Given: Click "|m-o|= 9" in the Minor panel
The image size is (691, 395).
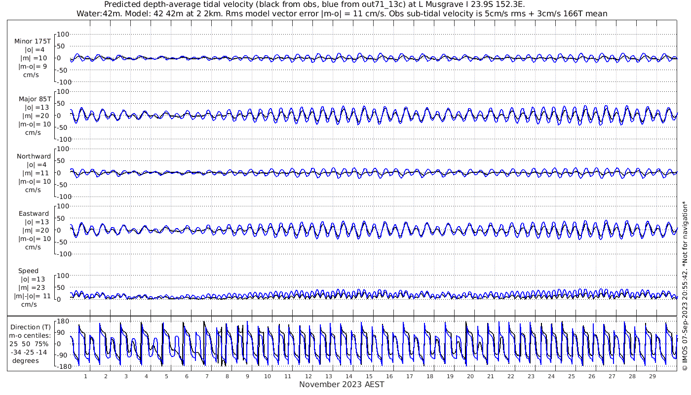Looking at the screenshot, I should [33, 67].
